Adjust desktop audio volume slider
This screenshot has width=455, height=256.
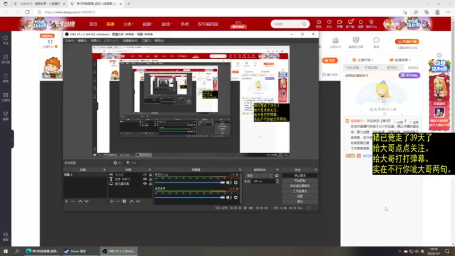pos(189,197)
